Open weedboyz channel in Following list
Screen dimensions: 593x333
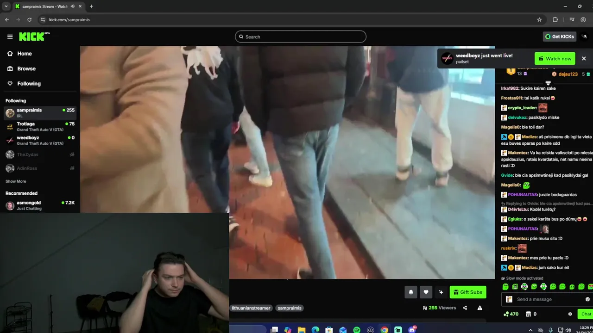(x=40, y=141)
